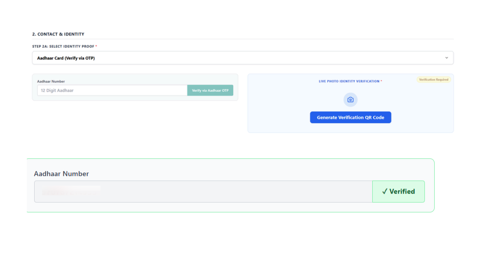This screenshot has height=268, width=481.
Task: Click the "STEP 2A: SELECT IDENTITY PROOF" label
Action: click(63, 46)
